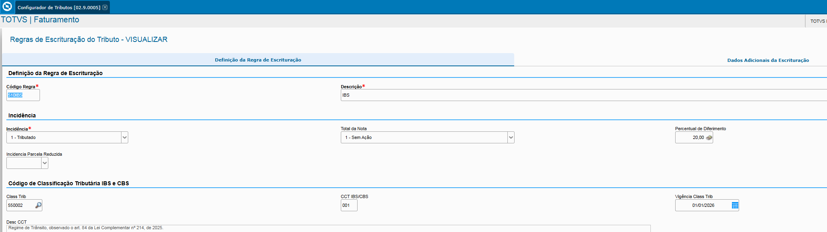This screenshot has height=232, width=827.
Task: Click the TOTVS logo icon
Action: (x=7, y=7)
